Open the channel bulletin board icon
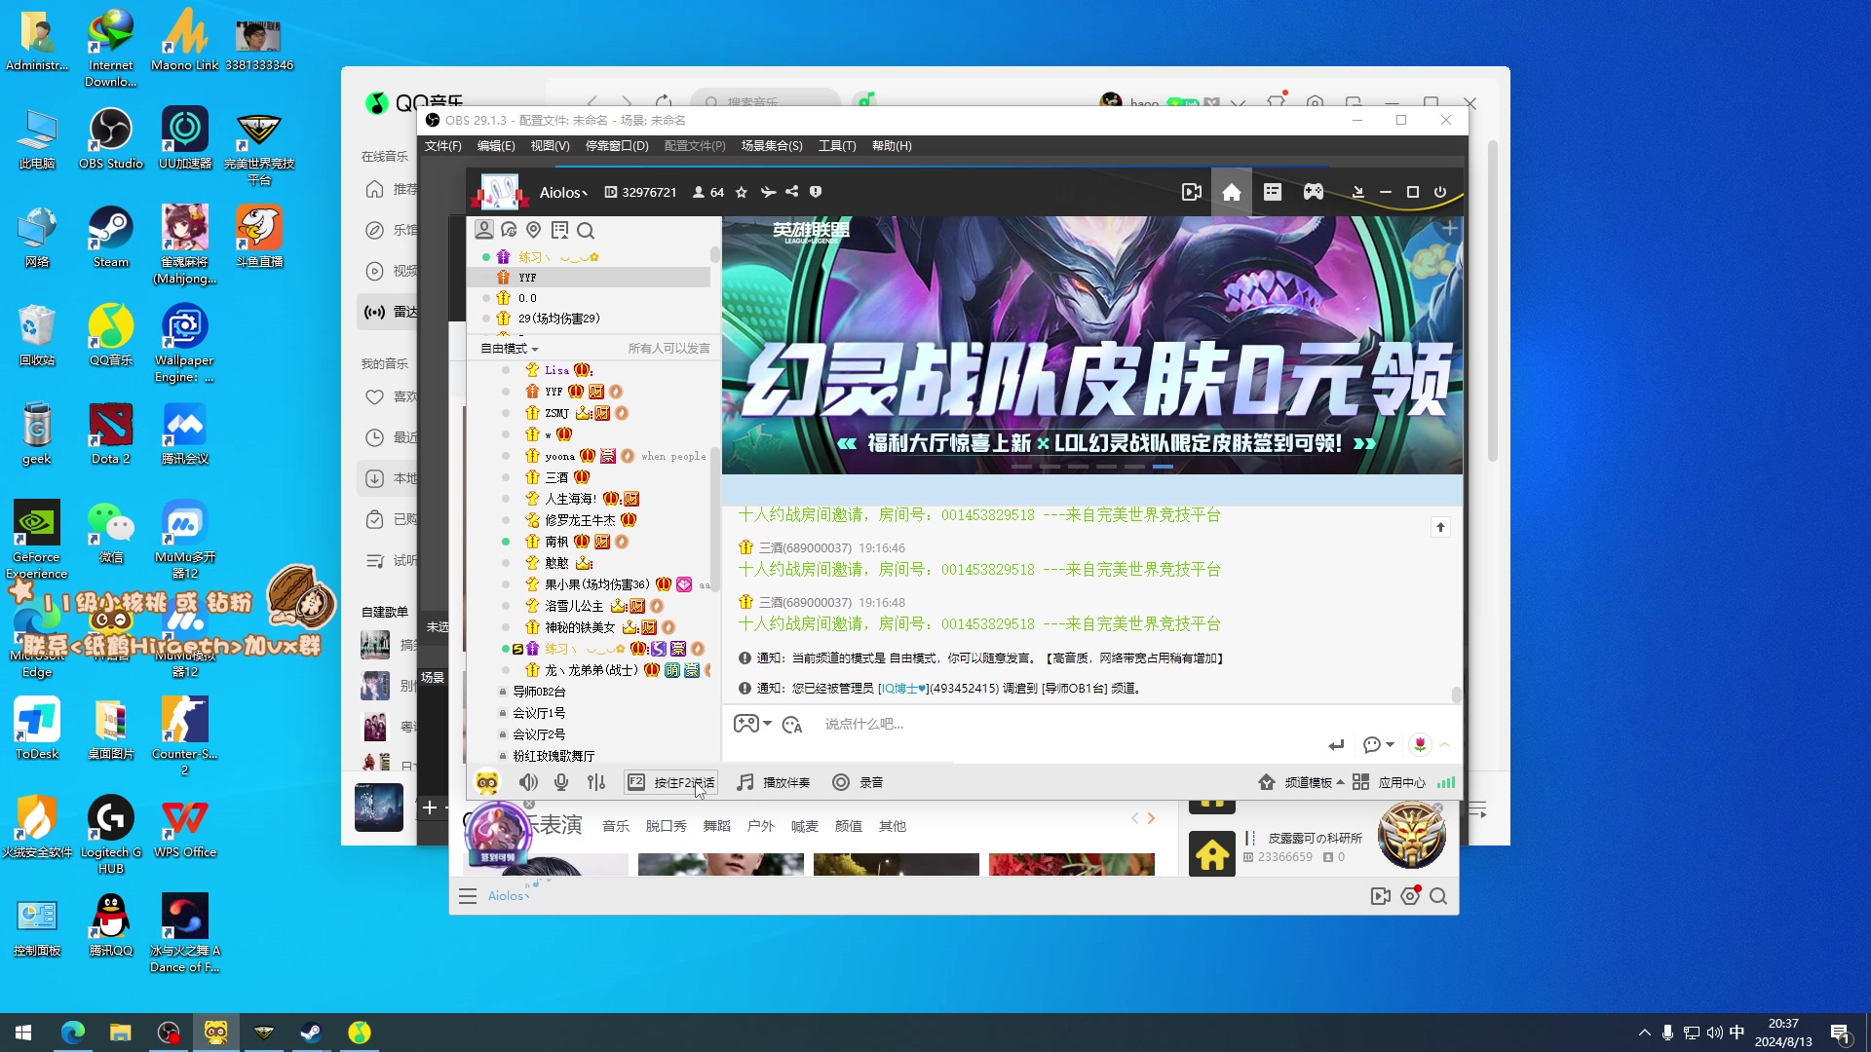Viewport: 1871px width, 1052px height. coord(559,230)
